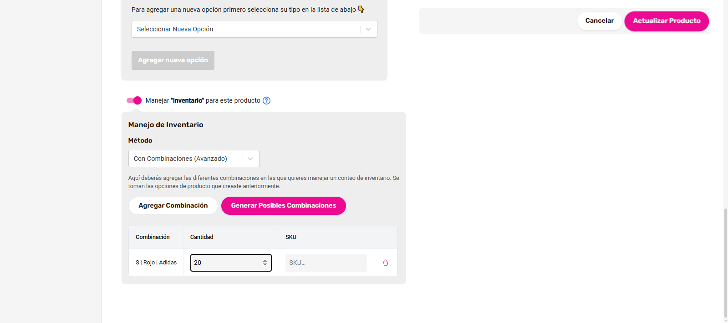Decrease Cantidad using the down stepper arrow
The width and height of the screenshot is (728, 323).
(264, 265)
